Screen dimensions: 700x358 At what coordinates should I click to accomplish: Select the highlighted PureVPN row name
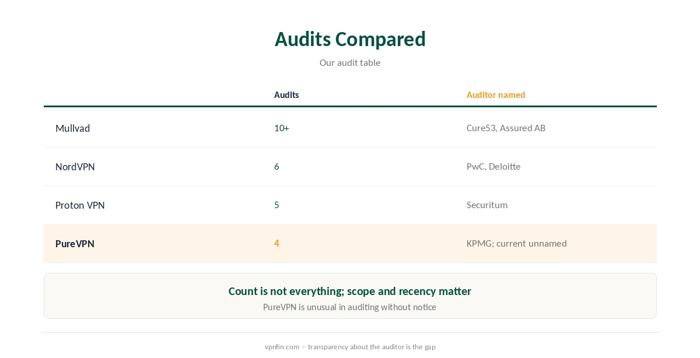[75, 244]
